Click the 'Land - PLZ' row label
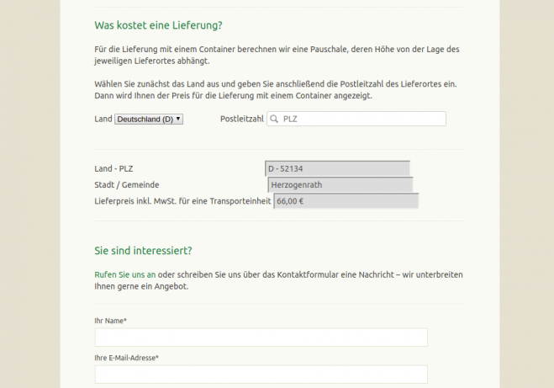Screen dimensions: 554x388 [x=120, y=168]
